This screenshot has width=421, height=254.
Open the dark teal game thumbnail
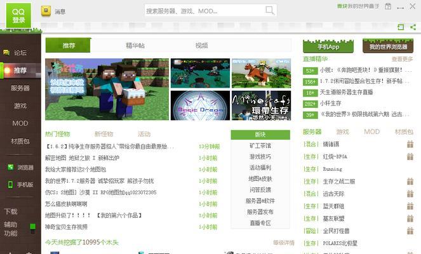(200, 73)
